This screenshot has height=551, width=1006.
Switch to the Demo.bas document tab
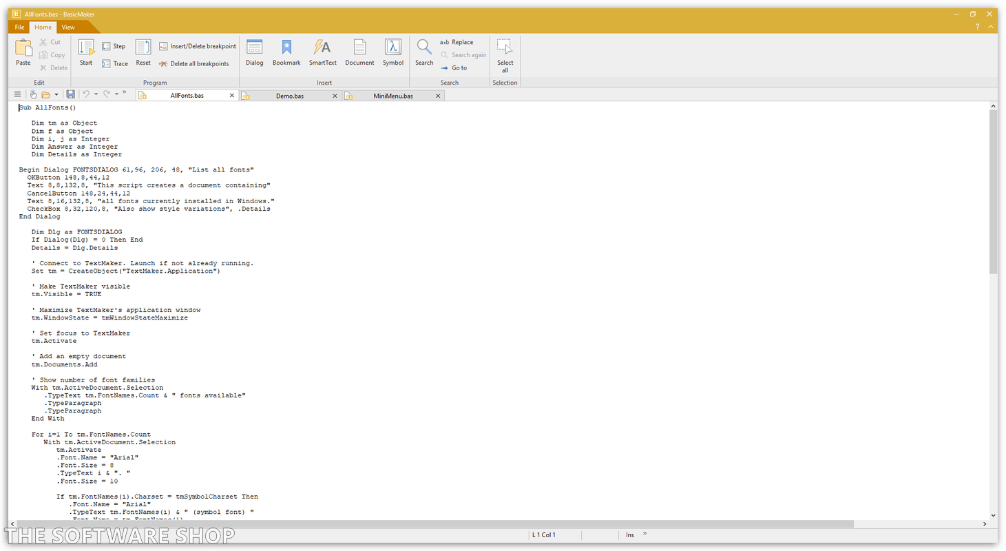[x=290, y=96]
